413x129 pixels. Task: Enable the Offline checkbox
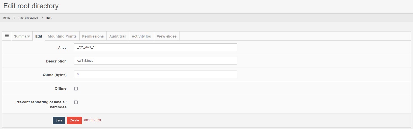click(76, 89)
